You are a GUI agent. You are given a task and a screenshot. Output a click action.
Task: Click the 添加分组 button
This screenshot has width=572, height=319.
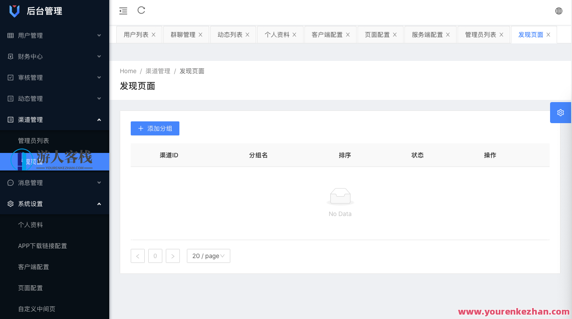click(155, 128)
